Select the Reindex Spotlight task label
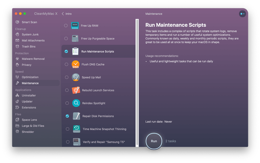This screenshot has width=260, height=163. 94,103
